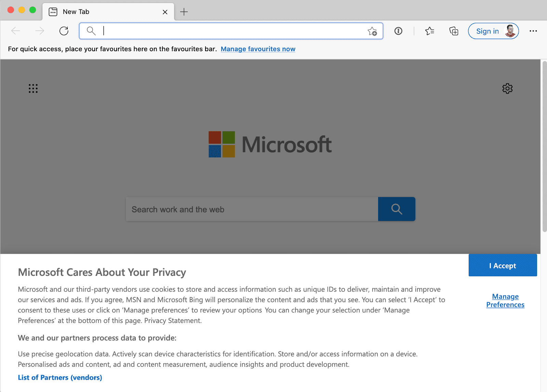This screenshot has width=547, height=392.
Task: Select the New Tab tab
Action: coord(108,12)
